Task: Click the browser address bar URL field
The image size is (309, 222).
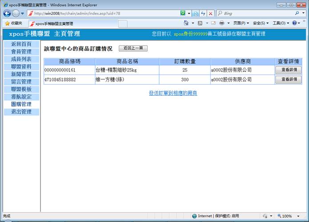Action: [x=107, y=13]
